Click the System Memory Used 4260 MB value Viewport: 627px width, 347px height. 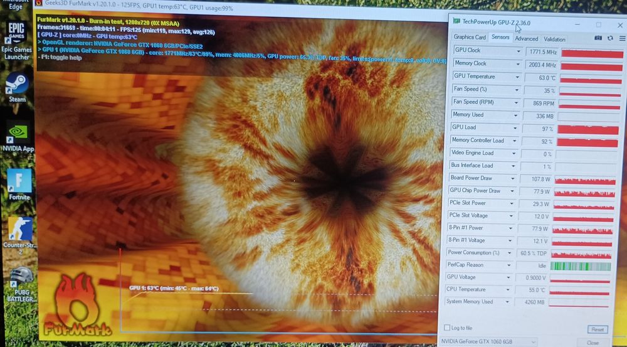pyautogui.click(x=530, y=302)
